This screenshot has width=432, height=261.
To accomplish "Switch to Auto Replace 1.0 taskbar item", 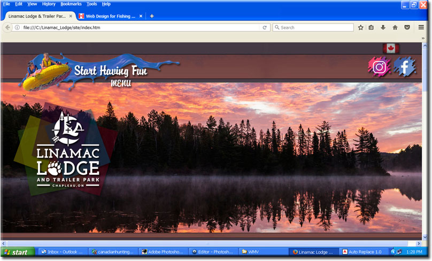I will click(363, 251).
